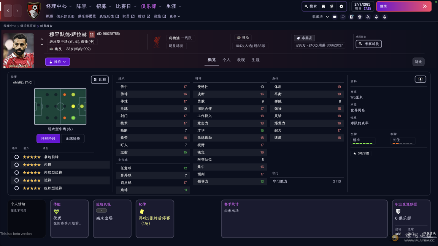Click the 考察球员 button
Screen dimensions: 438x246
[368, 44]
